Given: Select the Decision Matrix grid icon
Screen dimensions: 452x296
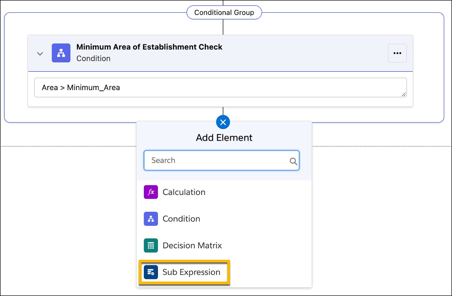Looking at the screenshot, I should tap(151, 245).
